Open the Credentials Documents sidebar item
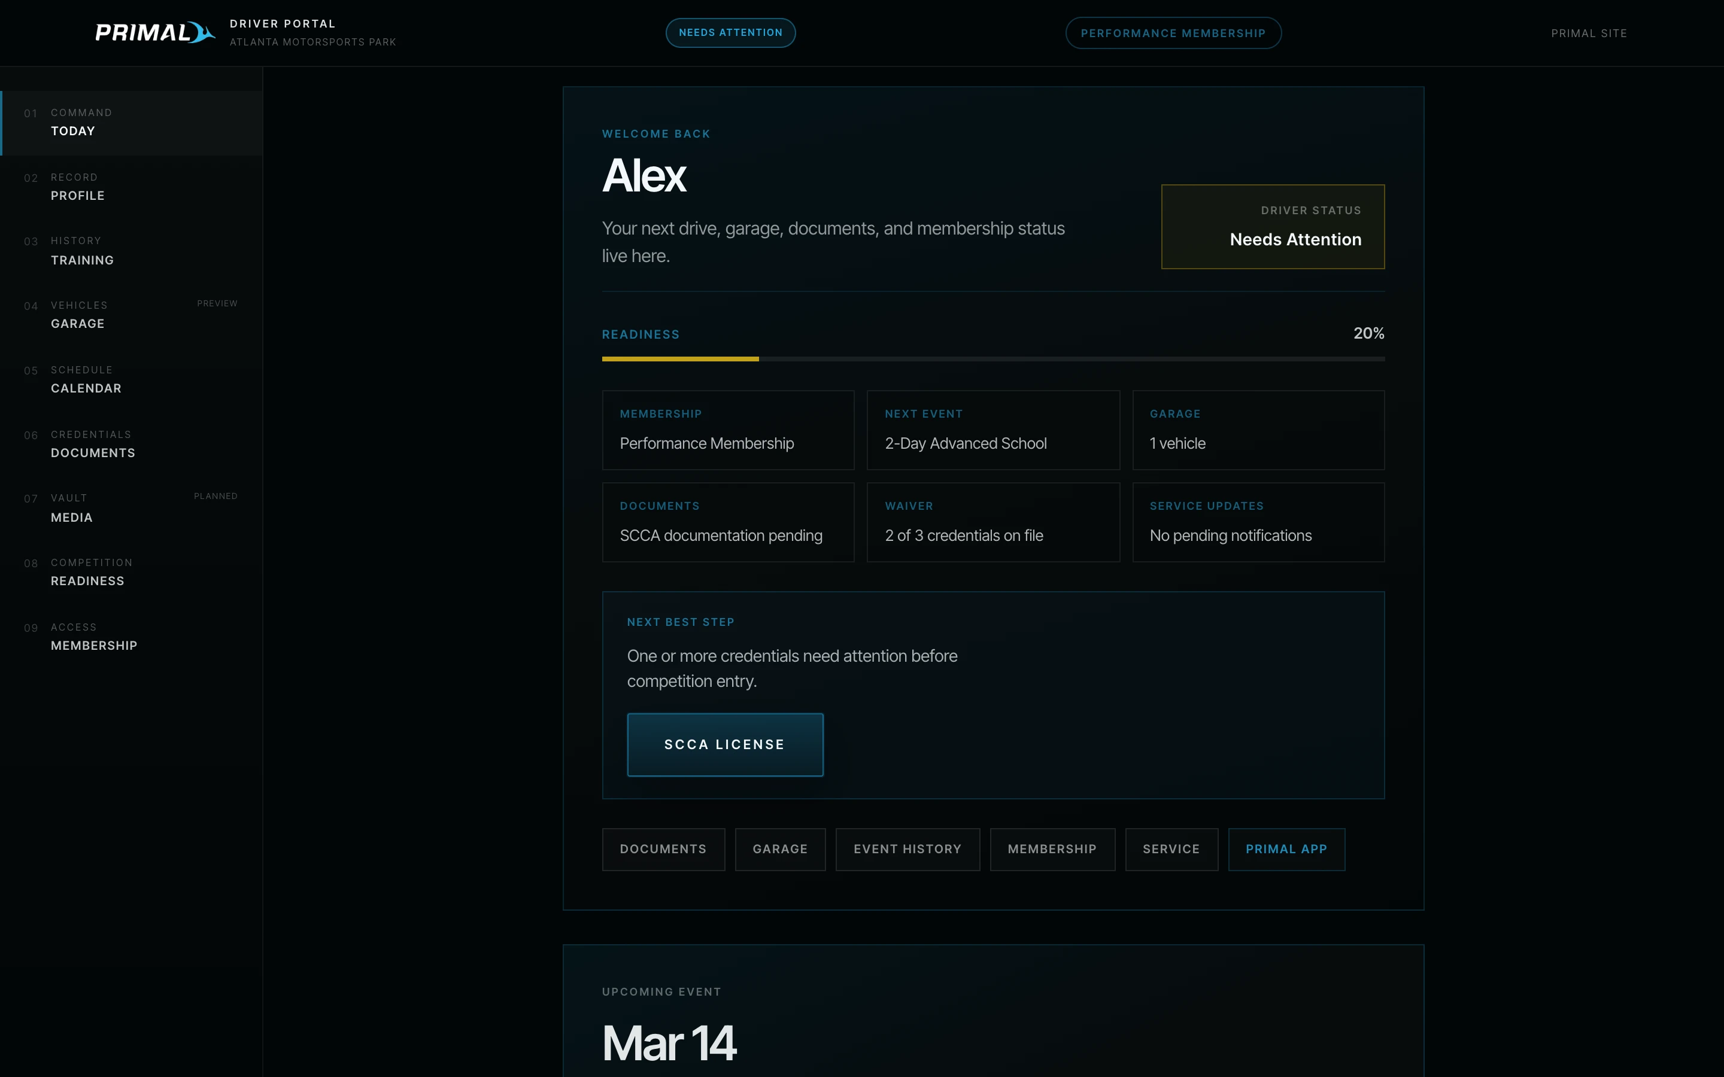Screen dimensions: 1724x1077 click(132, 444)
